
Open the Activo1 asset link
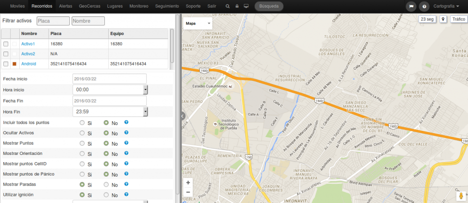click(x=28, y=44)
